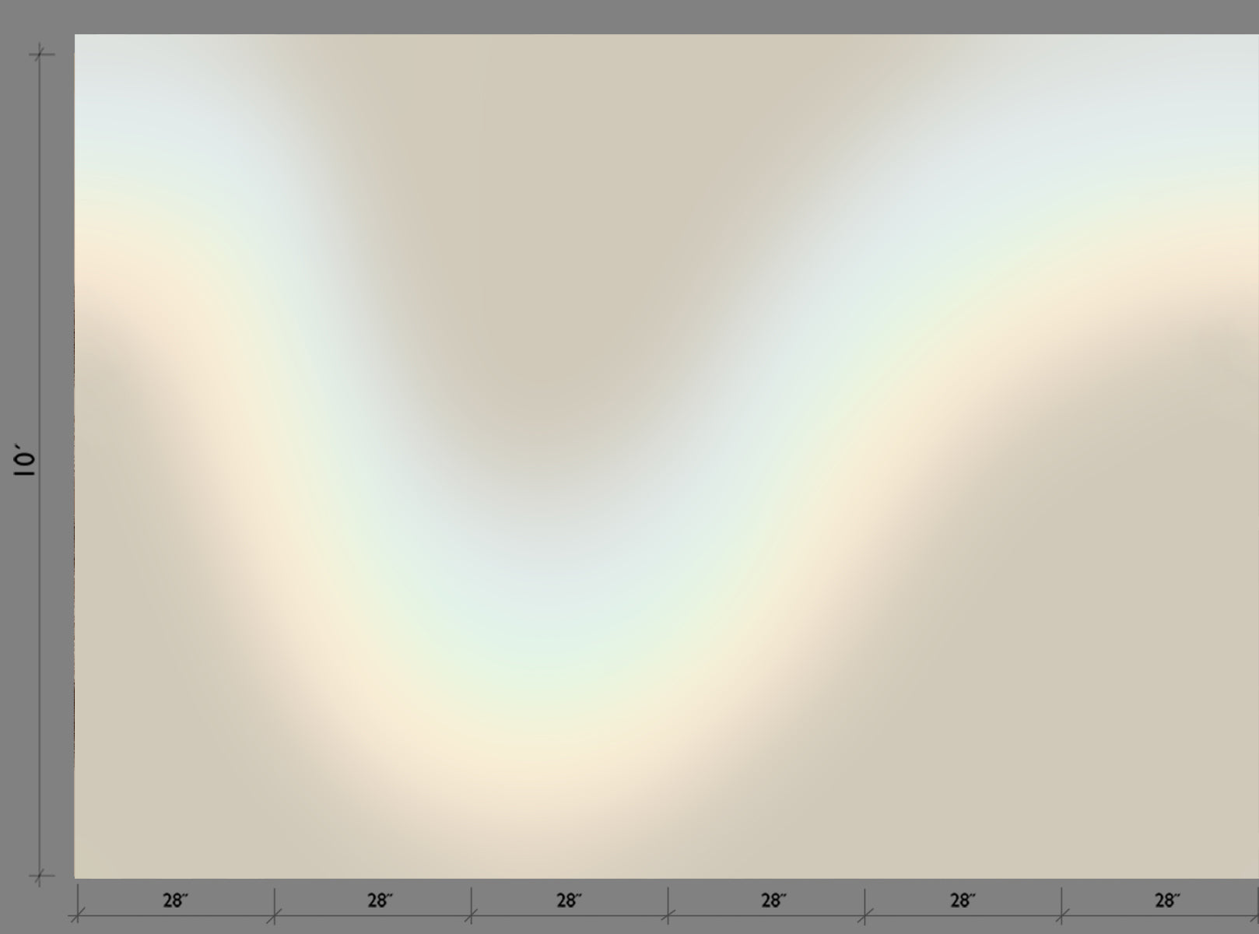Screen dimensions: 1259x934
Task: Select the second 28" label from left
Action: pyautogui.click(x=380, y=901)
